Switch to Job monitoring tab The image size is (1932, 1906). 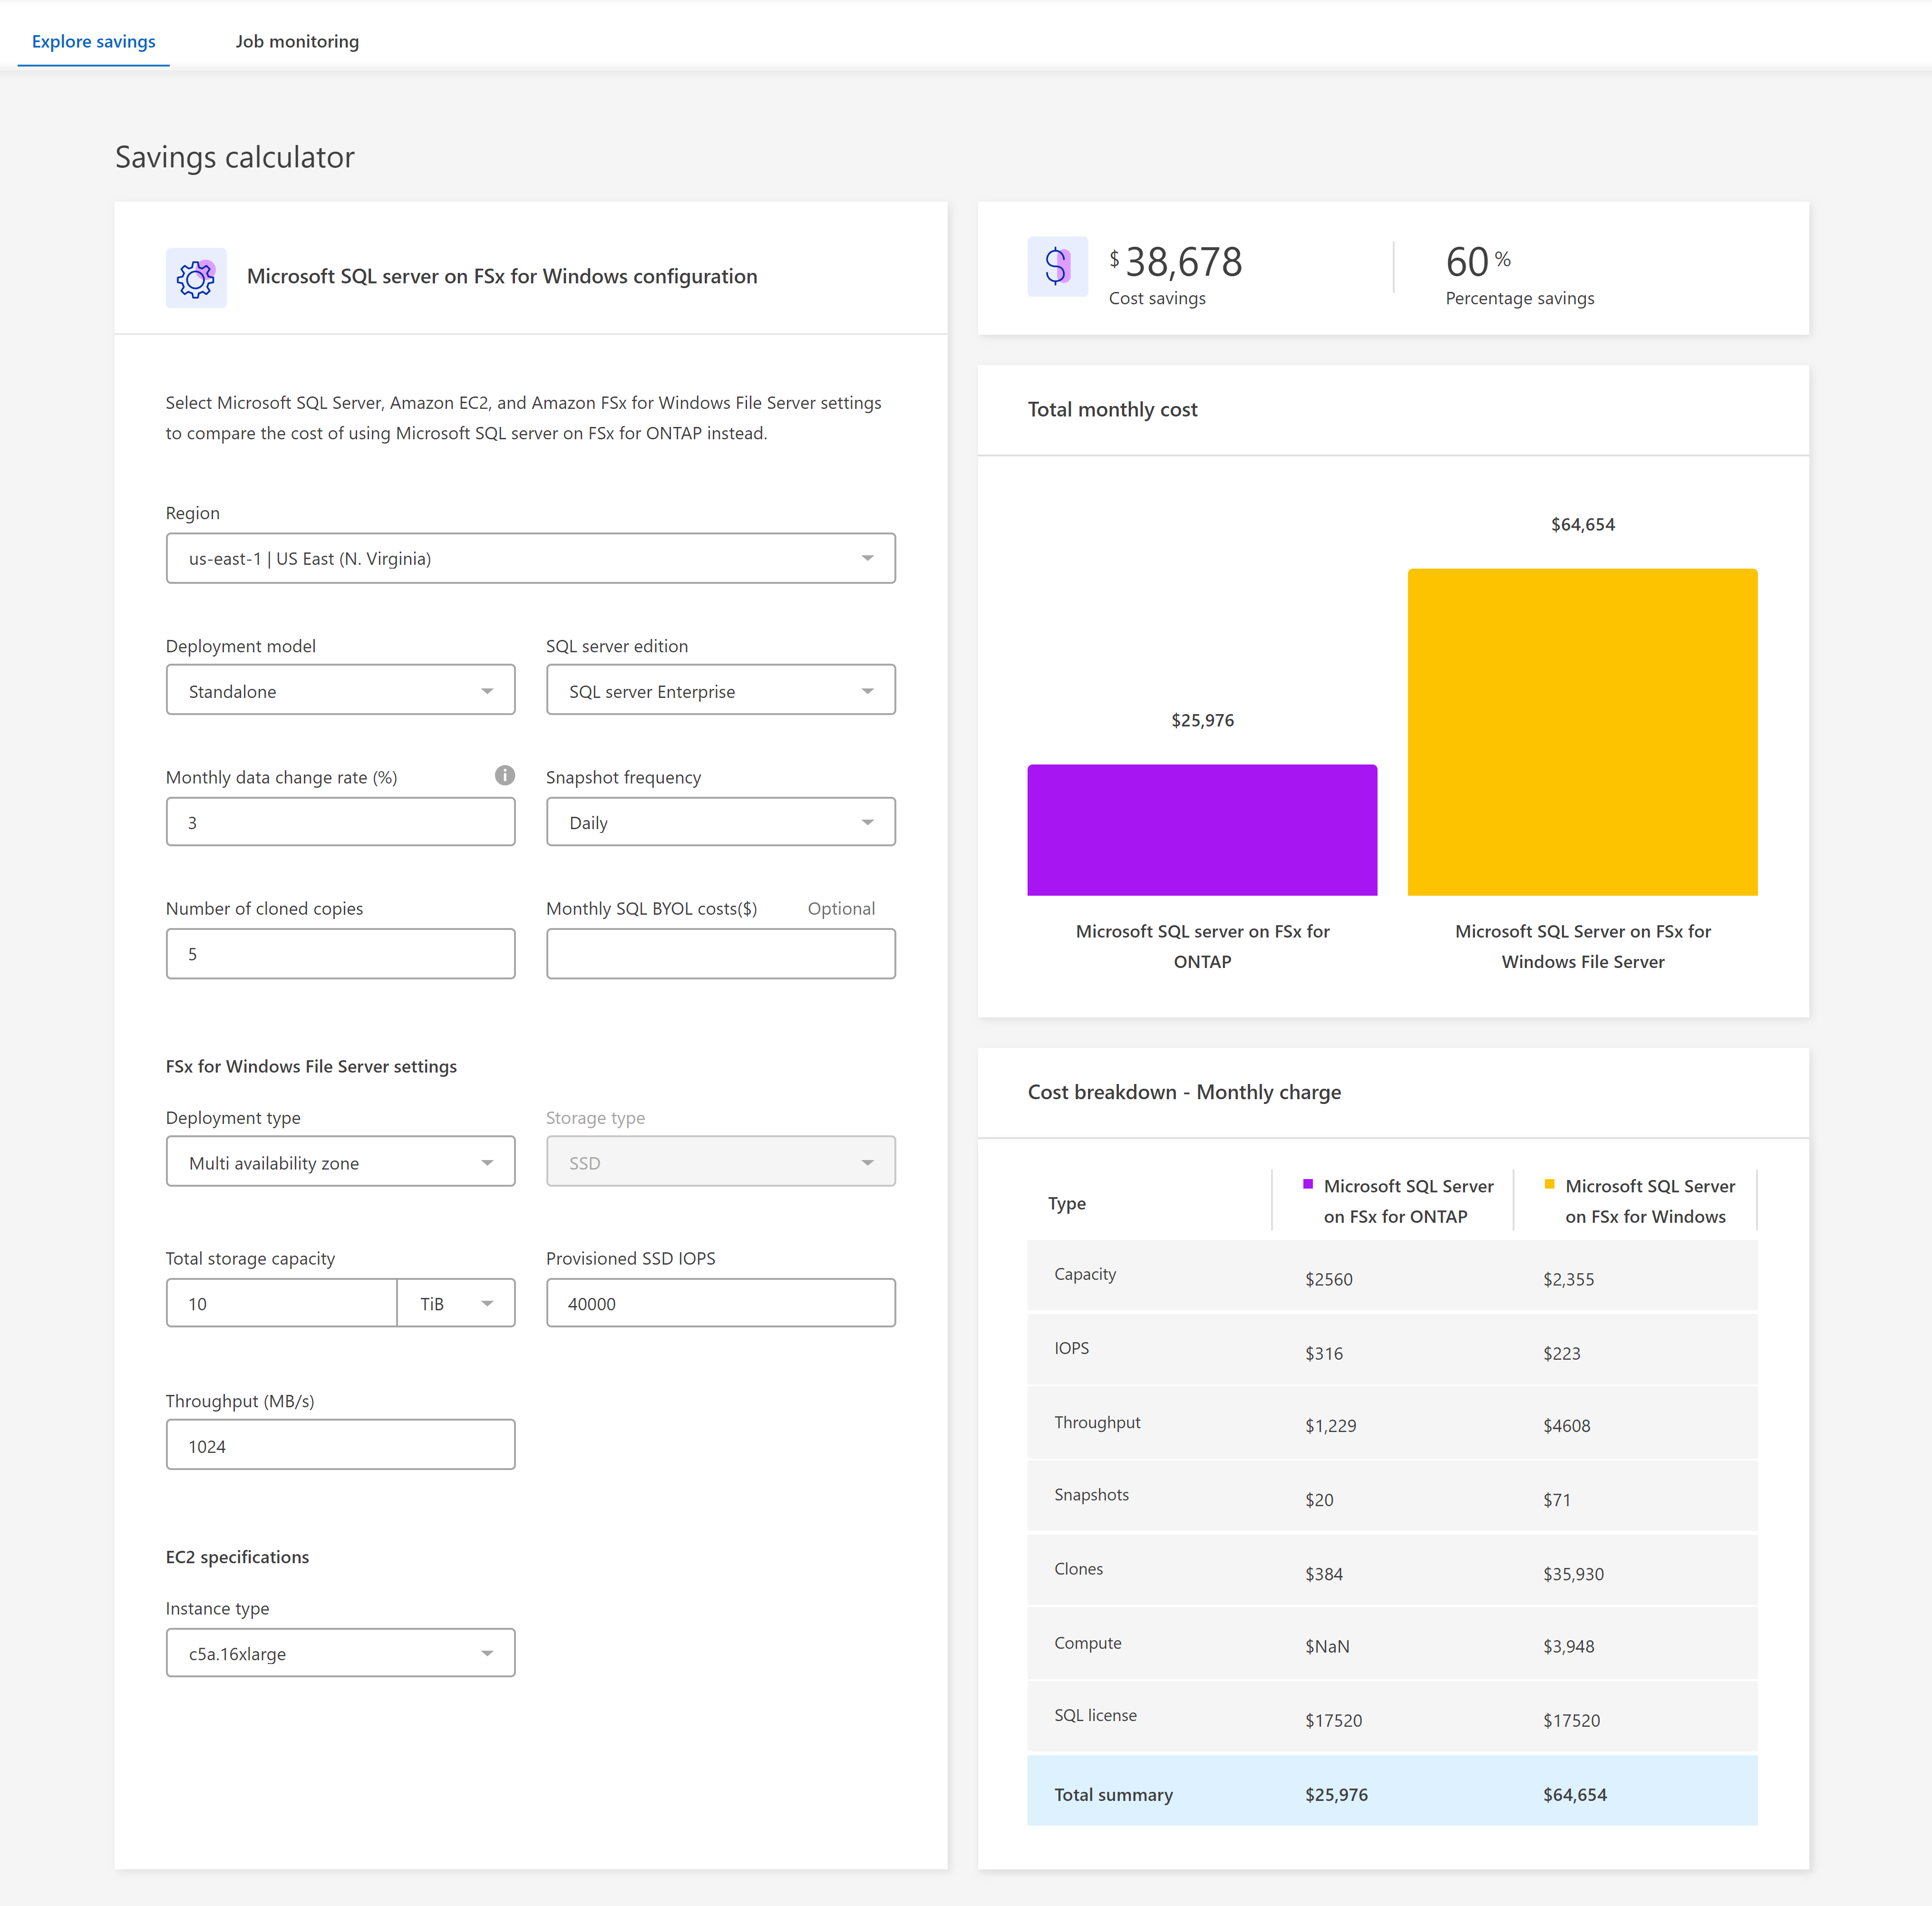297,41
